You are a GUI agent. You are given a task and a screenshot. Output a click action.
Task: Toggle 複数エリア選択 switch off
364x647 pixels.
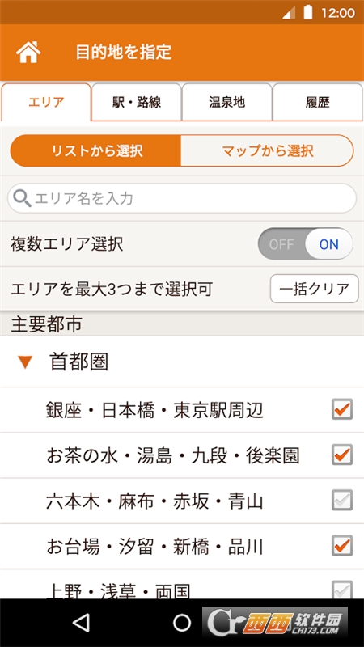(306, 244)
